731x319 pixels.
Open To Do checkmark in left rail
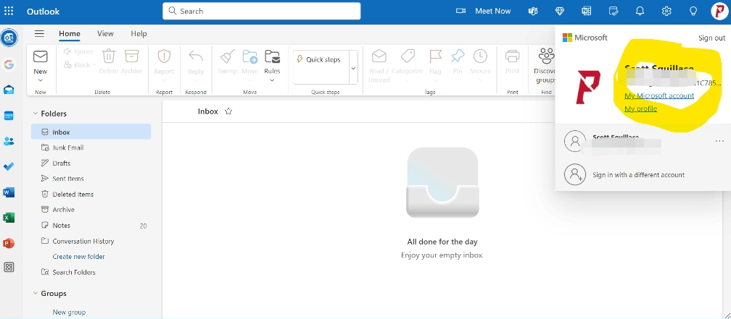[9, 166]
